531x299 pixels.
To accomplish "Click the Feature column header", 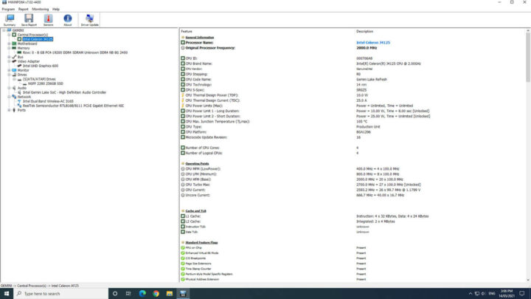I will coord(187,31).
